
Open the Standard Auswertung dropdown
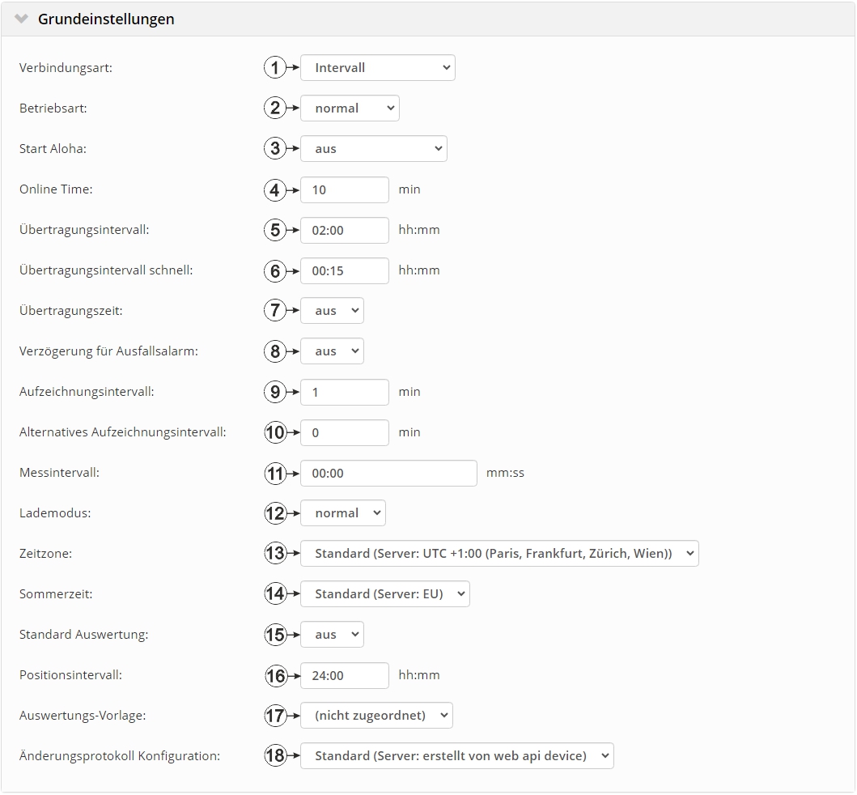click(332, 635)
